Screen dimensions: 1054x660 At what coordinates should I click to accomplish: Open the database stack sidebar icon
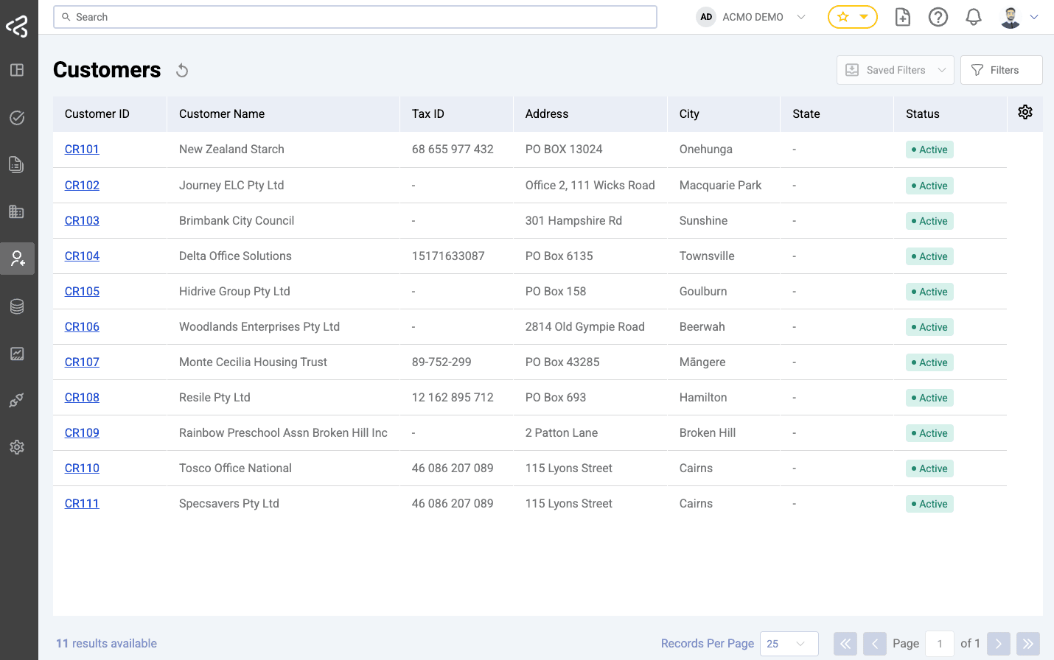point(17,306)
